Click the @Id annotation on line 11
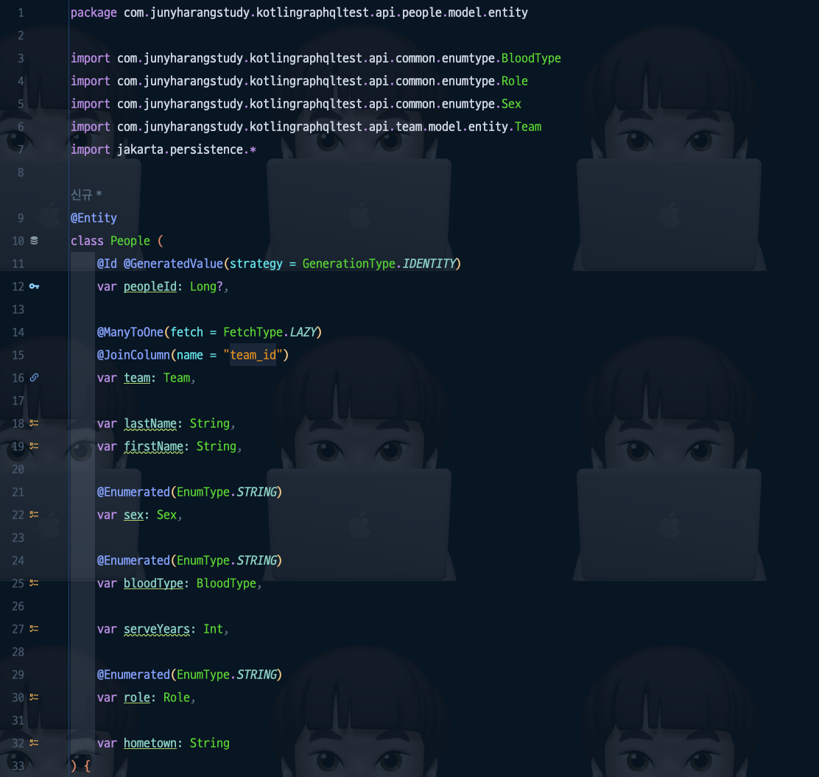819x777 pixels. click(x=107, y=264)
